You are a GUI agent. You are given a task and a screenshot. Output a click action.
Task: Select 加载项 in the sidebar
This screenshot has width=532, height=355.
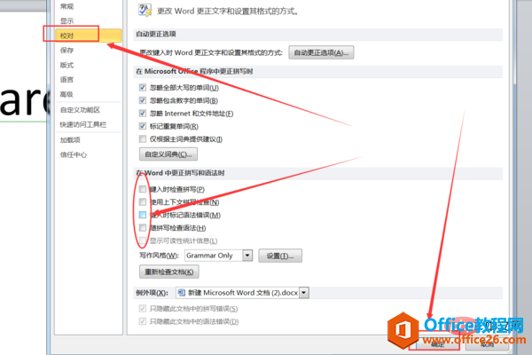[x=70, y=139]
